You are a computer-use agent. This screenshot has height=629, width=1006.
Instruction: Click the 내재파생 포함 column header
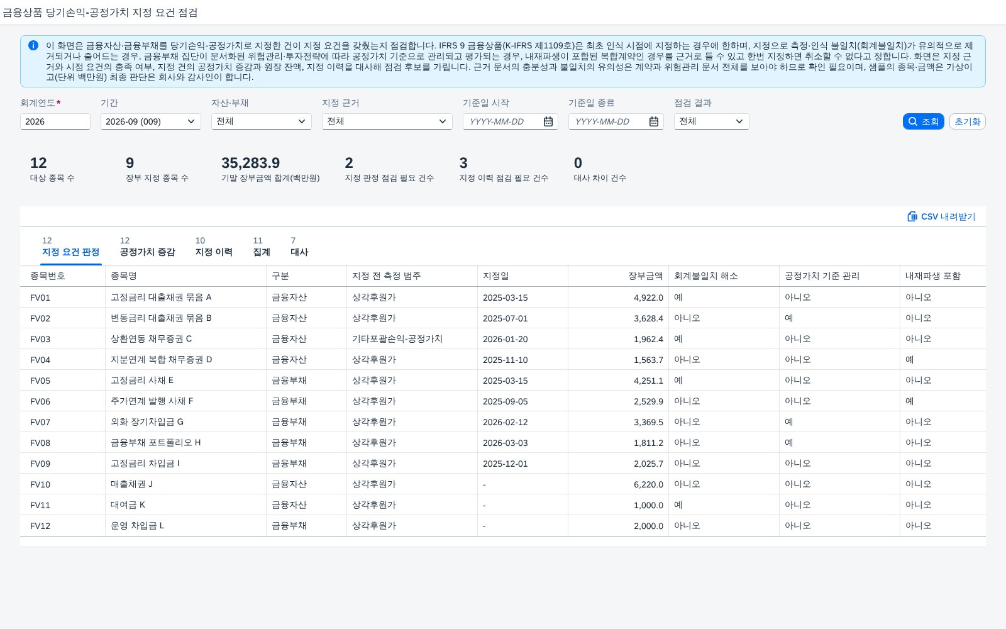pyautogui.click(x=943, y=276)
